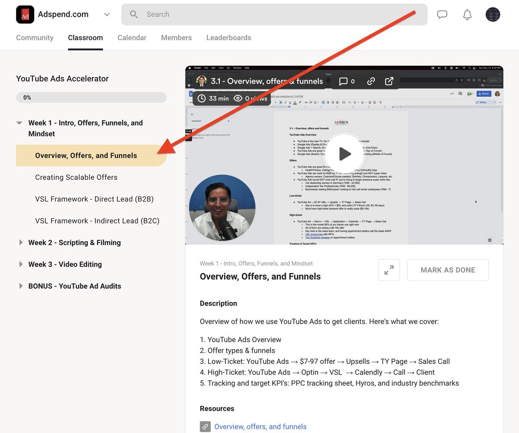Click the MARK AS DONE button
Viewport: 519px width, 433px height.
[448, 270]
